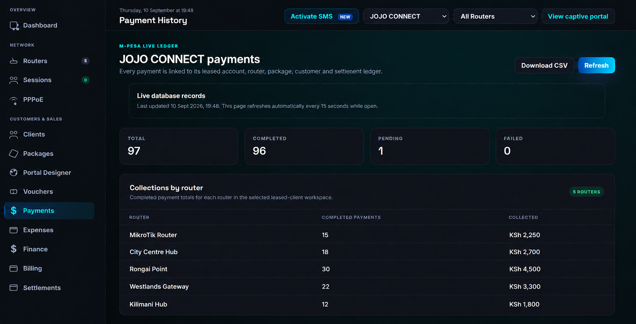This screenshot has width=636, height=324.
Task: Click the 5 ROUTERS badge
Action: (x=586, y=192)
